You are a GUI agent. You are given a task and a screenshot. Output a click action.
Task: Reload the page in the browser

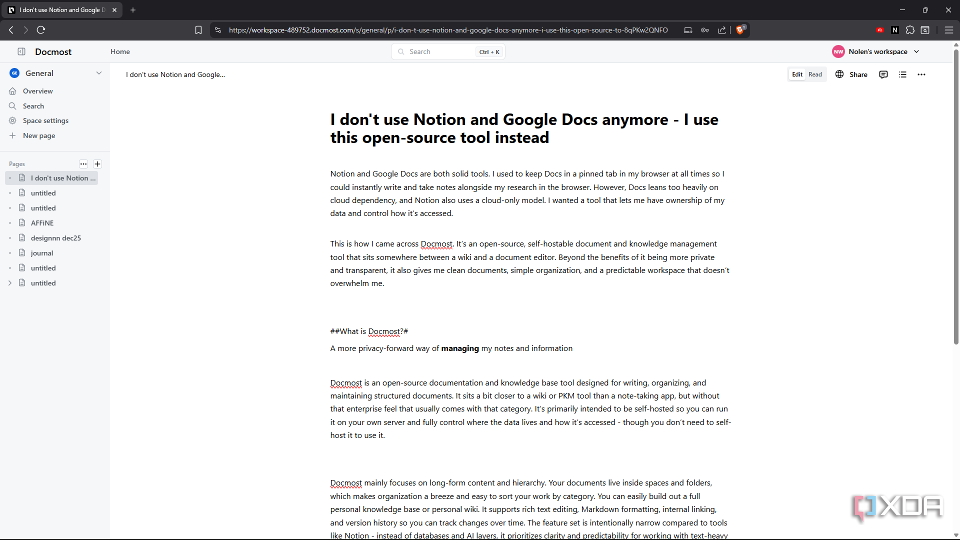click(x=41, y=30)
